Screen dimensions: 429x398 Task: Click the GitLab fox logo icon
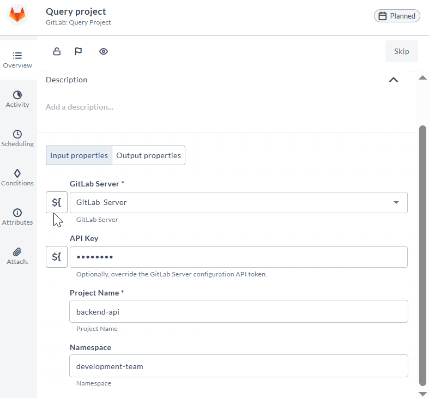(17, 15)
